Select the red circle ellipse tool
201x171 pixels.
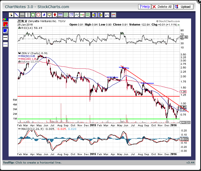(x=38, y=15)
